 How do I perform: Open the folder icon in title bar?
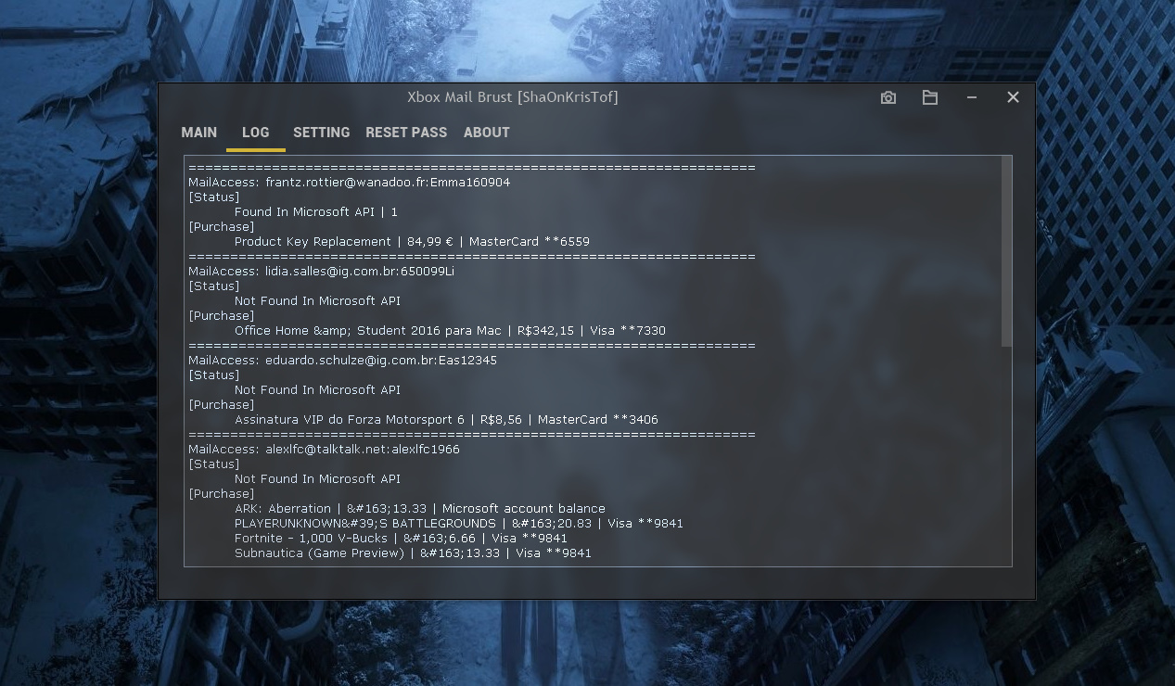929,97
